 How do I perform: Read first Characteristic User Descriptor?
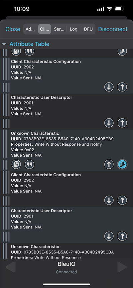coord(109,123)
